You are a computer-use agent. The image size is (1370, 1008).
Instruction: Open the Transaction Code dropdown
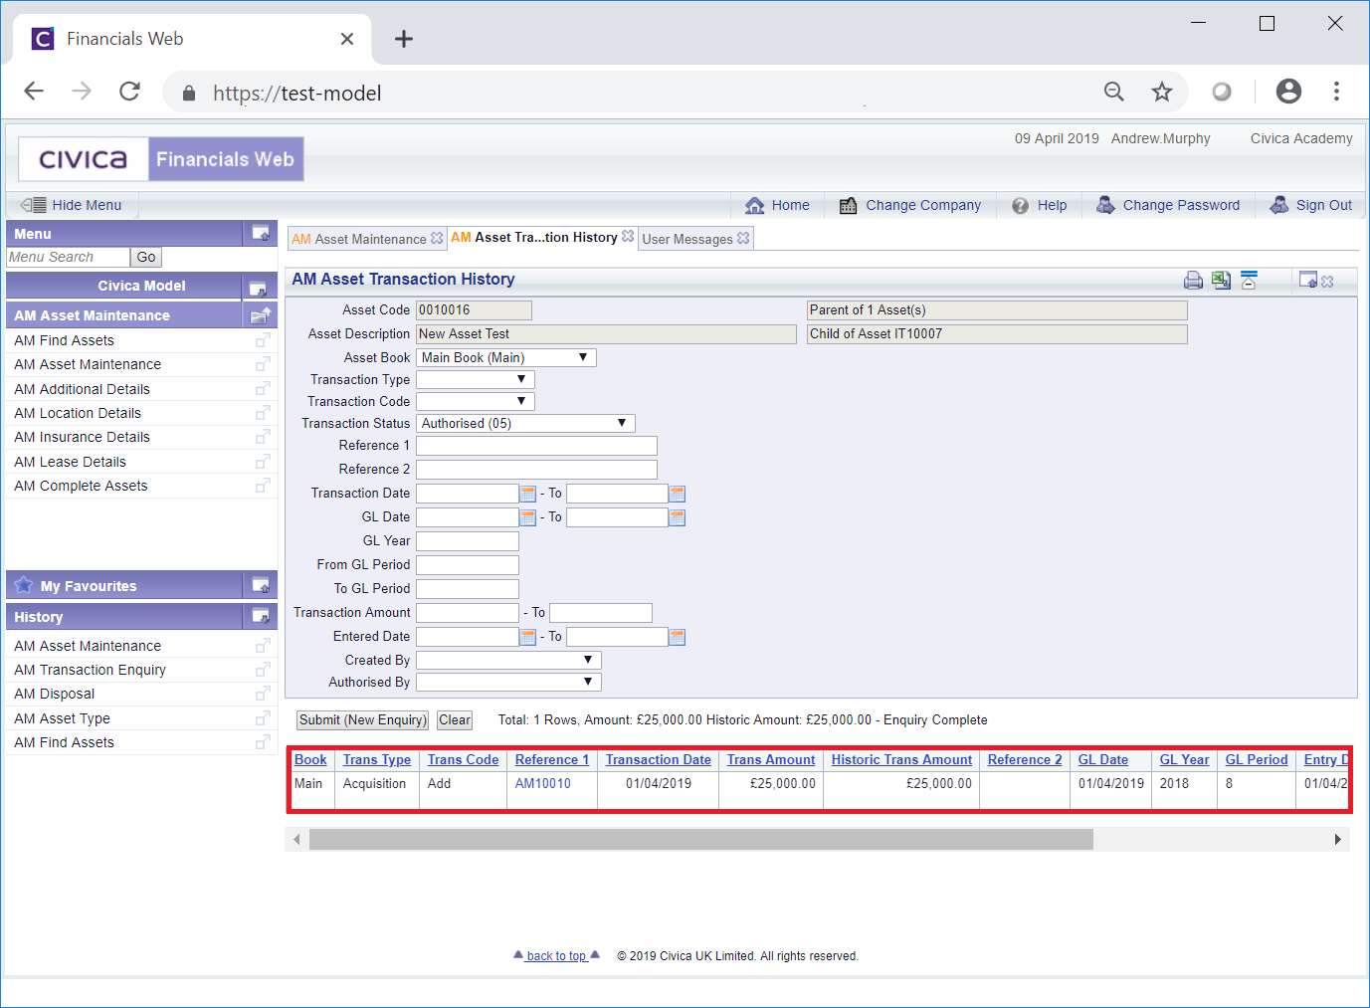click(x=476, y=401)
